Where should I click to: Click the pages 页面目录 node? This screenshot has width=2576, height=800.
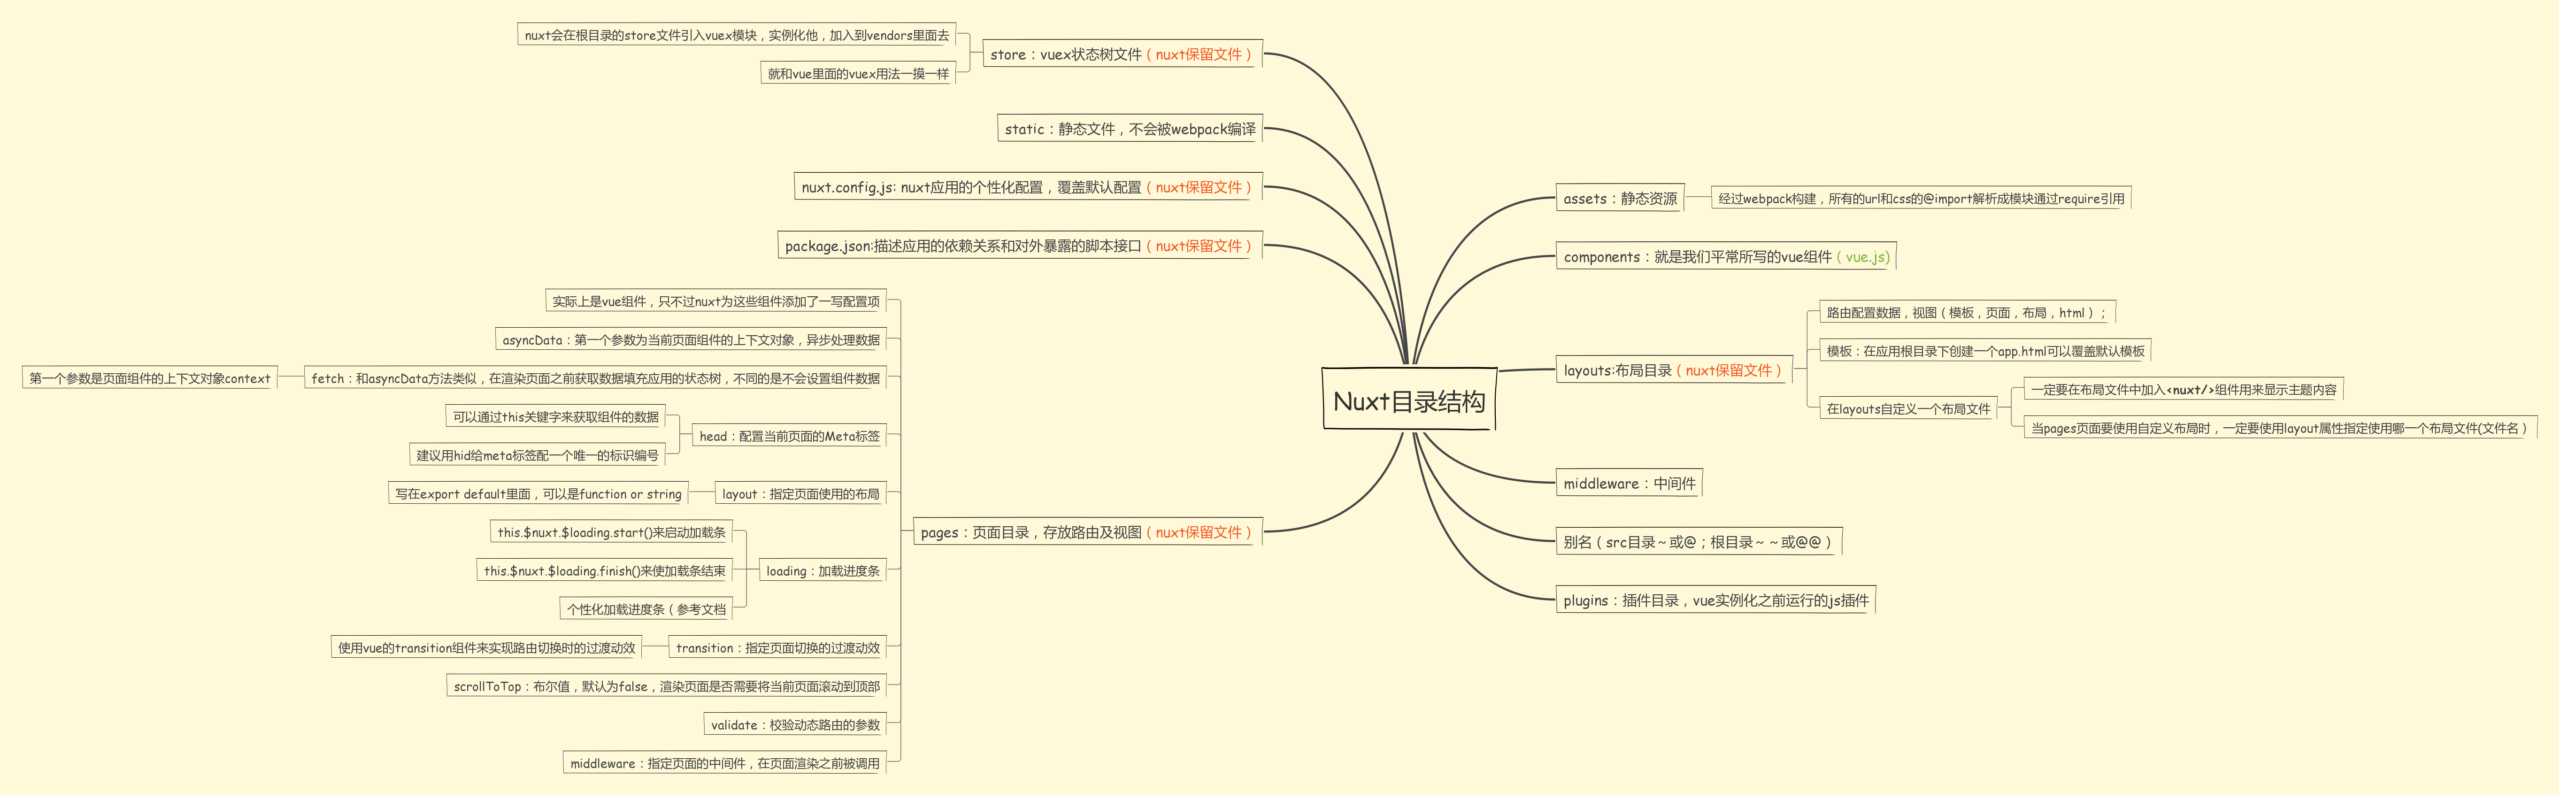point(1086,532)
